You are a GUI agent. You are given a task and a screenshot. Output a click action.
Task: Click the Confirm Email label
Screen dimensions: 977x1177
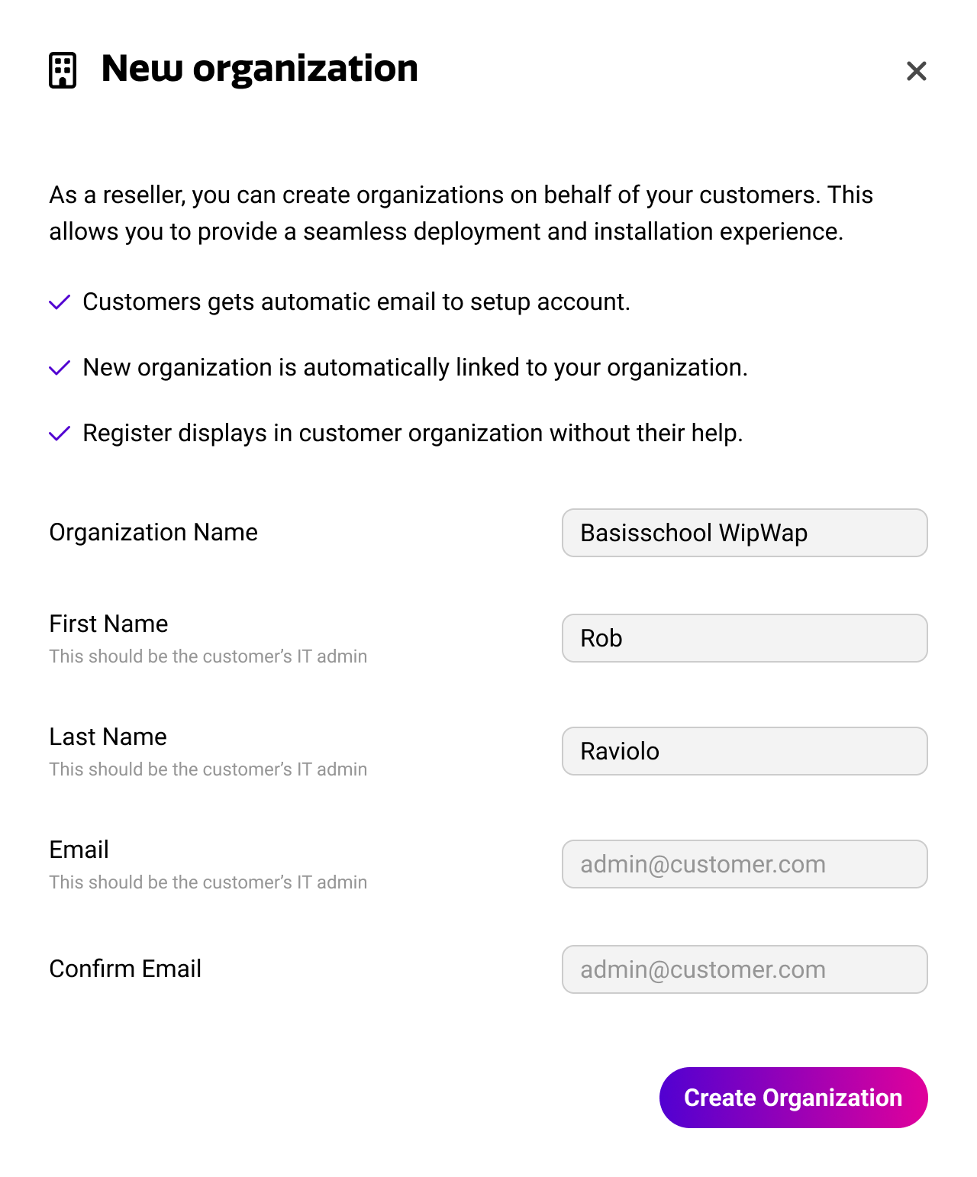[x=125, y=969]
